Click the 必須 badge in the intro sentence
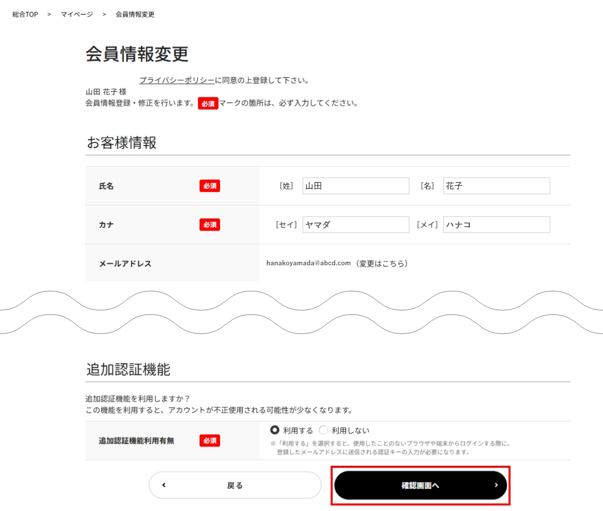The height and width of the screenshot is (511, 603). [x=208, y=104]
